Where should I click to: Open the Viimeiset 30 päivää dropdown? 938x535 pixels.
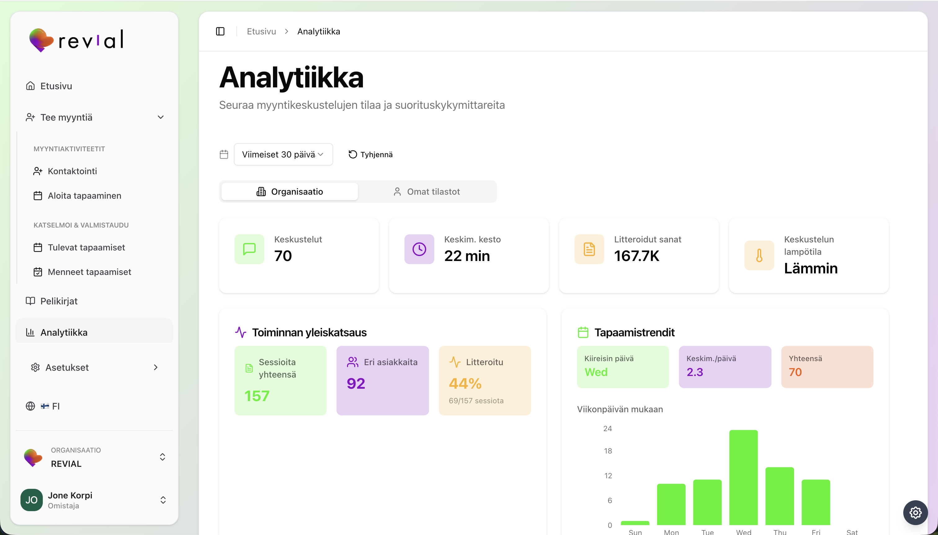tap(283, 154)
